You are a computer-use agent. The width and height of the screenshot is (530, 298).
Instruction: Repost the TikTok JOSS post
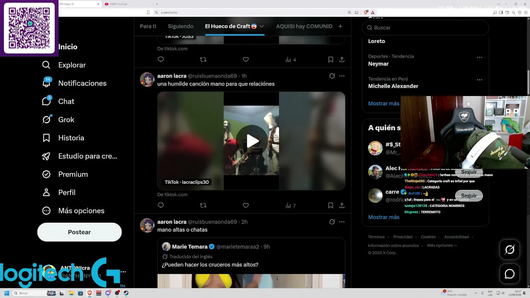click(x=203, y=60)
